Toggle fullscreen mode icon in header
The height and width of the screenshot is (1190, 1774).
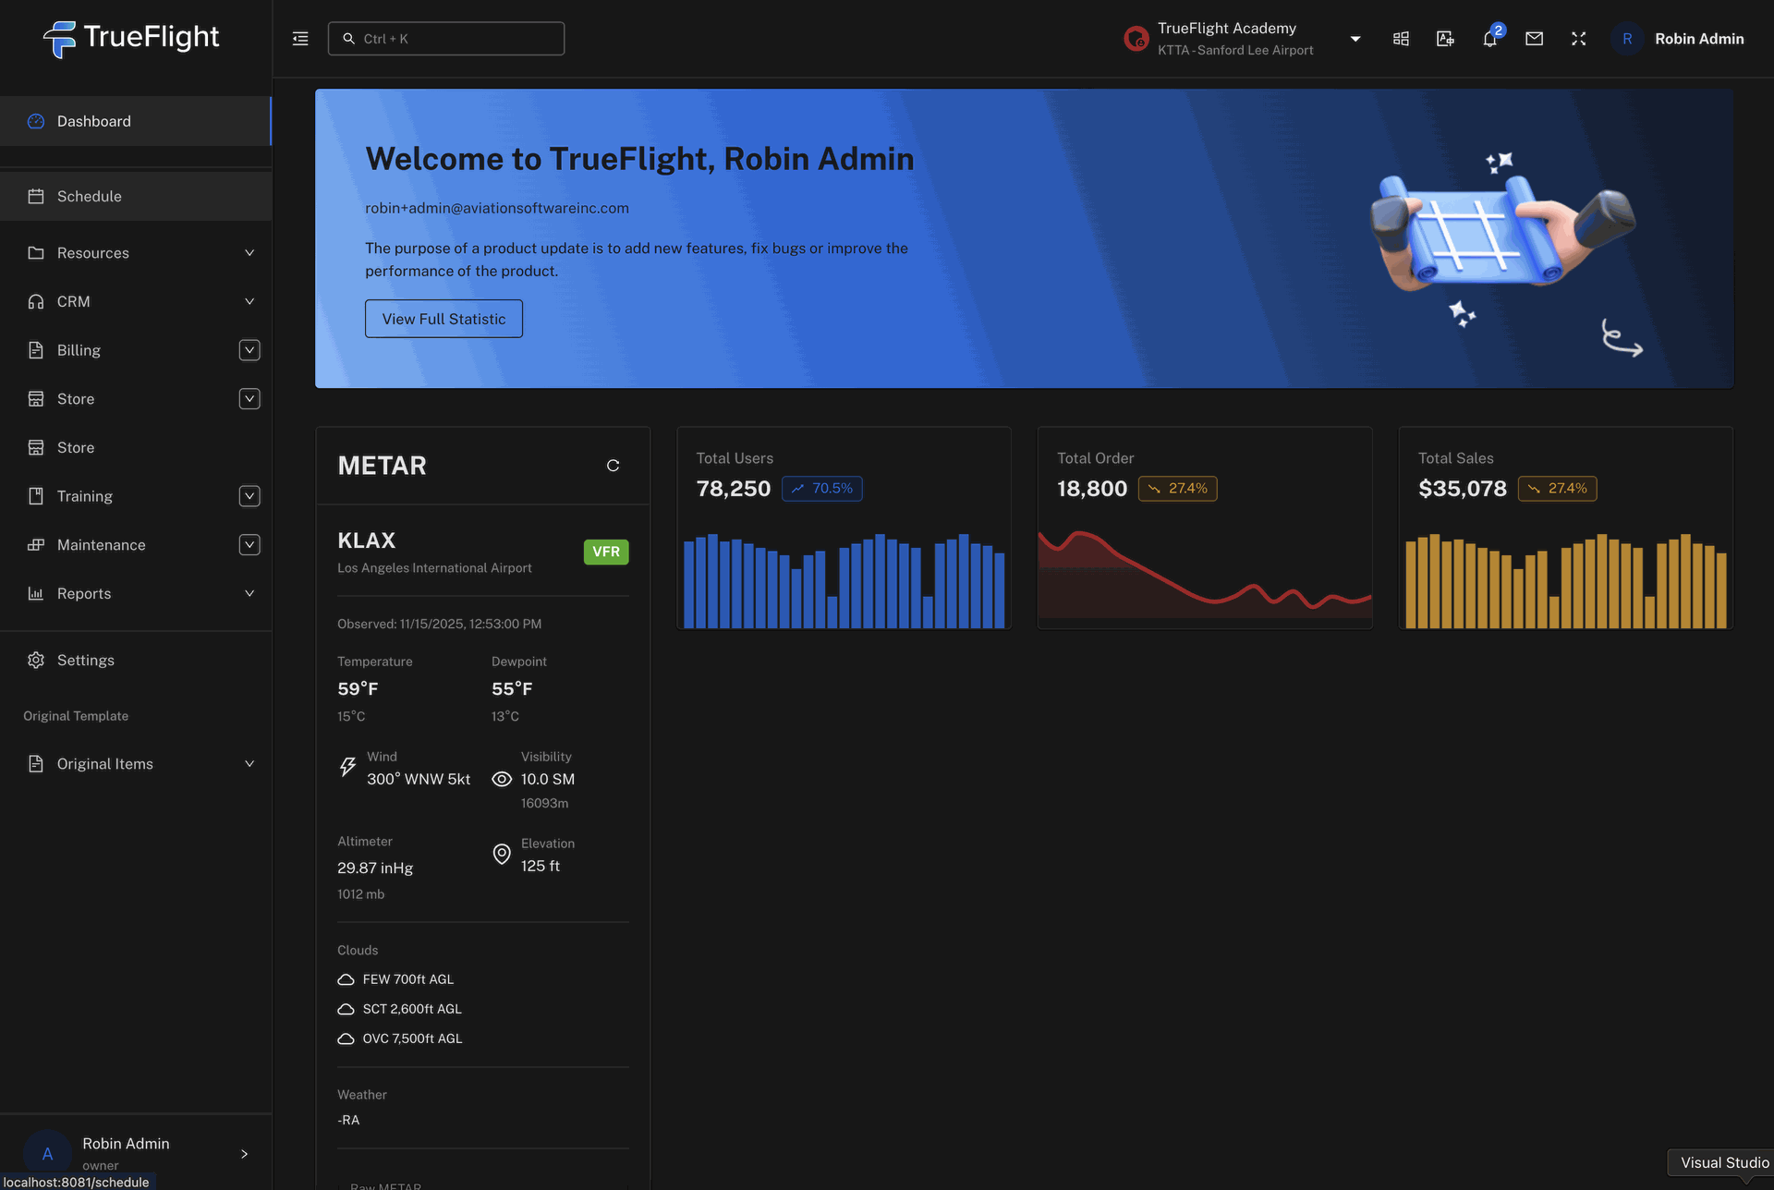1578,39
